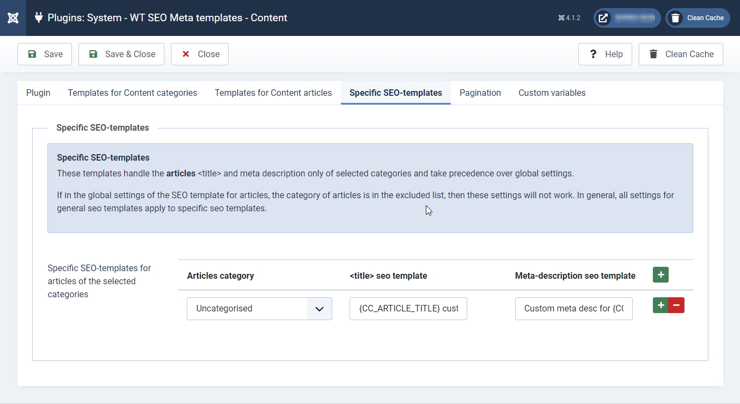Screen dimensions: 740x404
Task: Click the Joomla 4.1.2 version indicator
Action: (569, 18)
